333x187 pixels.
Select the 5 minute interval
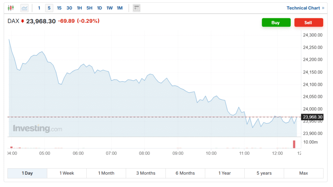click(x=49, y=8)
